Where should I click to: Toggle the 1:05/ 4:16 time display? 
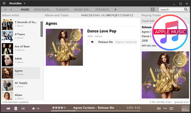click(133, 108)
